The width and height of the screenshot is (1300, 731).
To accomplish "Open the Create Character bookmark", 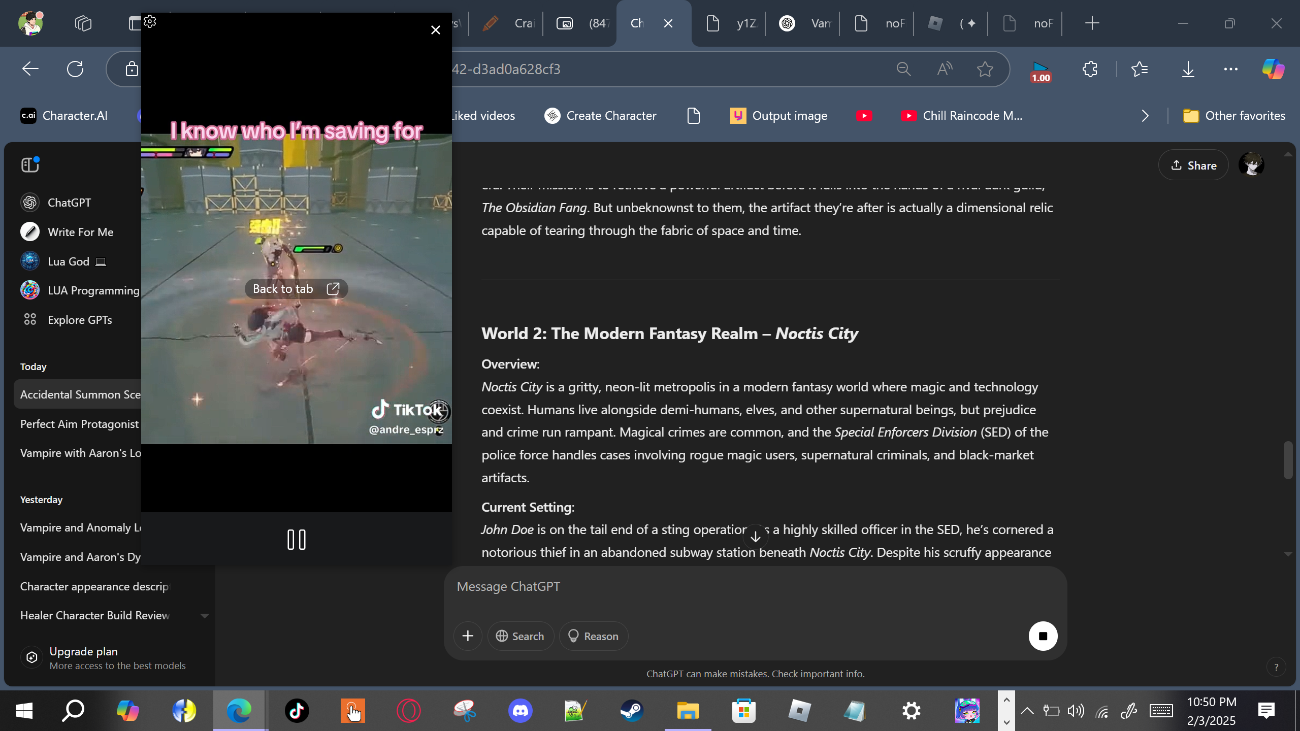I will (601, 116).
